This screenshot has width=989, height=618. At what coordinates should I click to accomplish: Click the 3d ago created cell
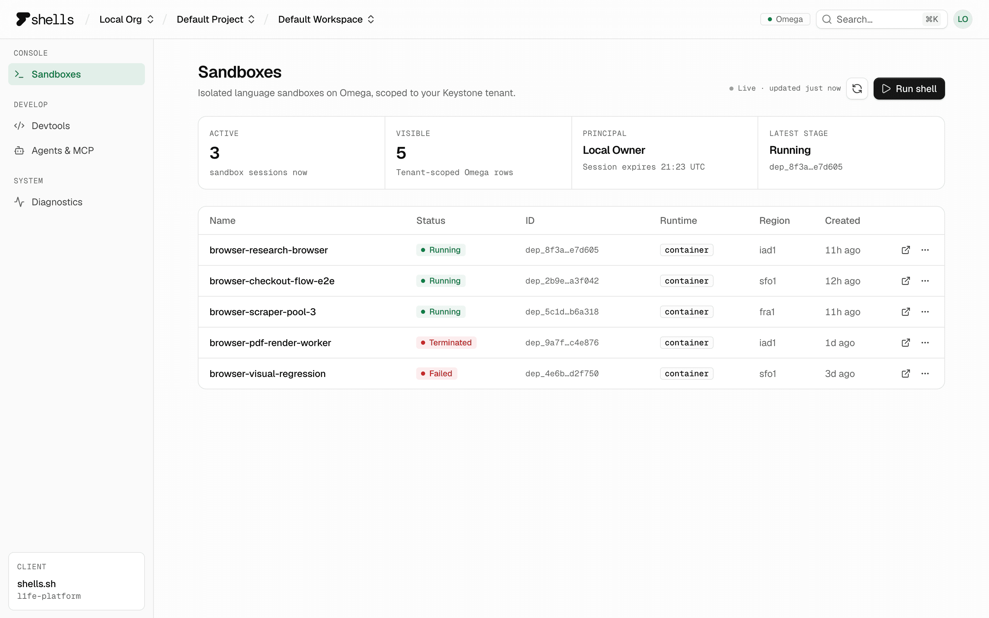839,374
